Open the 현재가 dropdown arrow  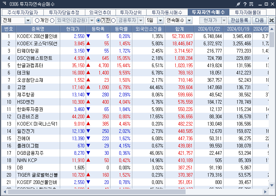click(224, 20)
